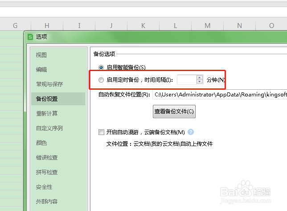Viewport: 287px width, 211px height.
Task: Click the 文件位置 cloud document path text
Action: [x=160, y=144]
